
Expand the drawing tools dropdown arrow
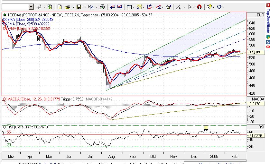tap(153, 7)
